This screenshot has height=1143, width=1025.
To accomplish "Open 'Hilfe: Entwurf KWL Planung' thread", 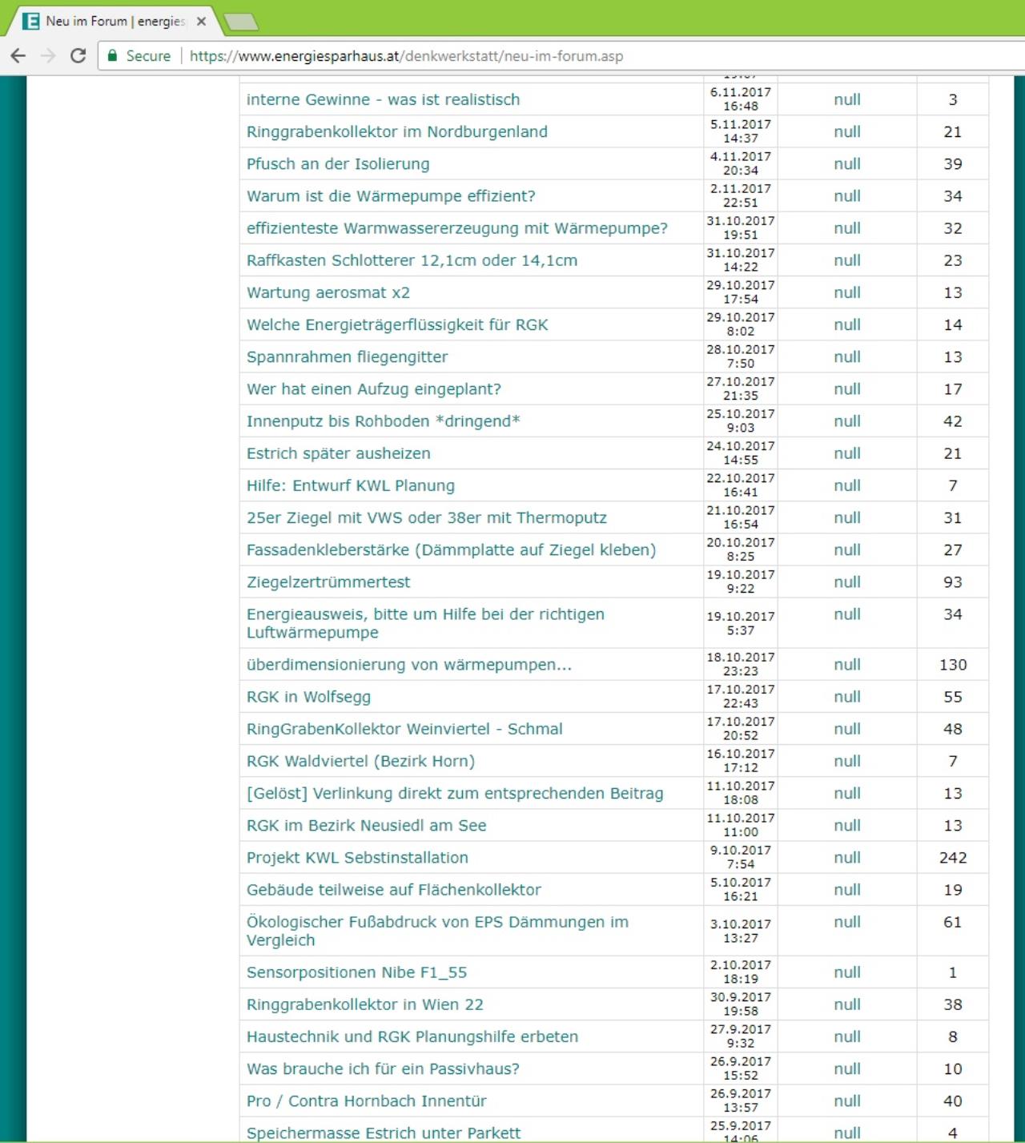I will [x=351, y=485].
